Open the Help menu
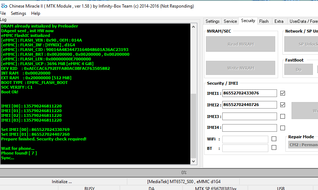The image size is (318, 190). point(36,13)
